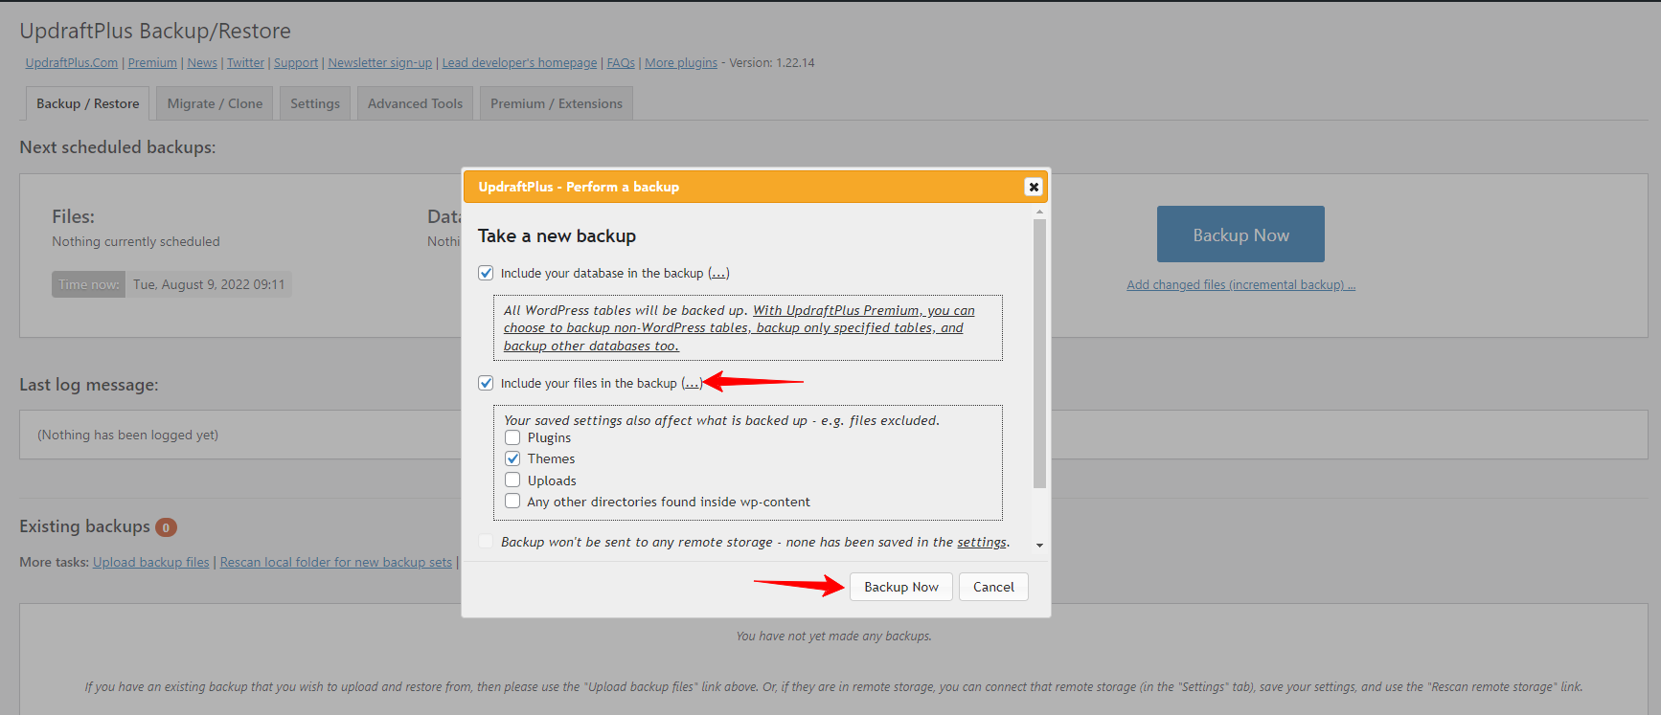The height and width of the screenshot is (715, 1661).
Task: Expand files options via (...) link
Action: pyautogui.click(x=692, y=383)
